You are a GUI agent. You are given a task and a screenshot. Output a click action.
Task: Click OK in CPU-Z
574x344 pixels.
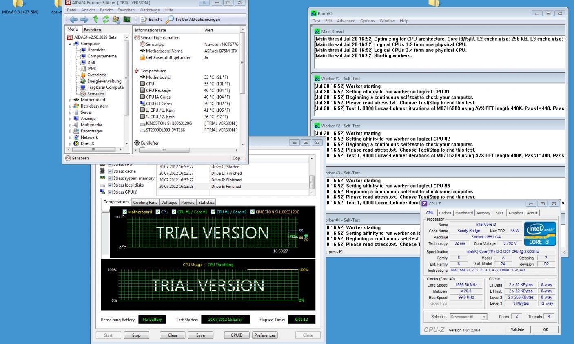[545, 329]
